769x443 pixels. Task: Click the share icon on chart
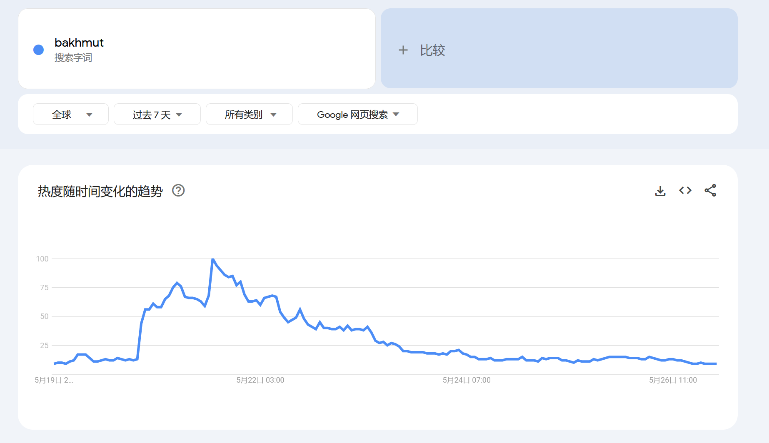(x=710, y=191)
